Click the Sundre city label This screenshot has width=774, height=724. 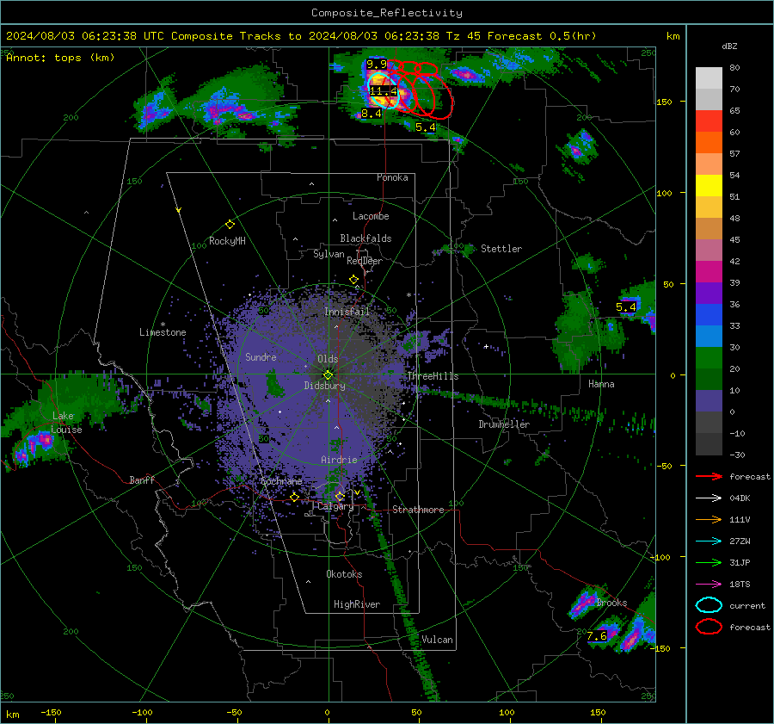coord(261,356)
